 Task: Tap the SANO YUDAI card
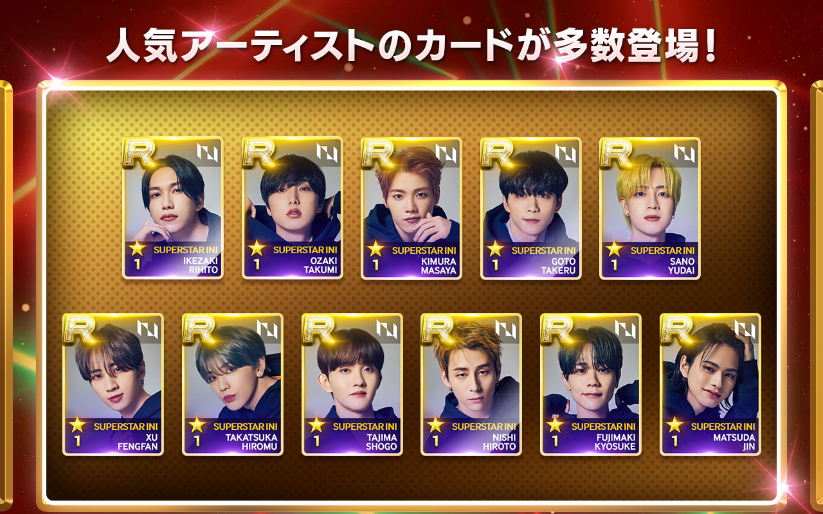(x=650, y=208)
